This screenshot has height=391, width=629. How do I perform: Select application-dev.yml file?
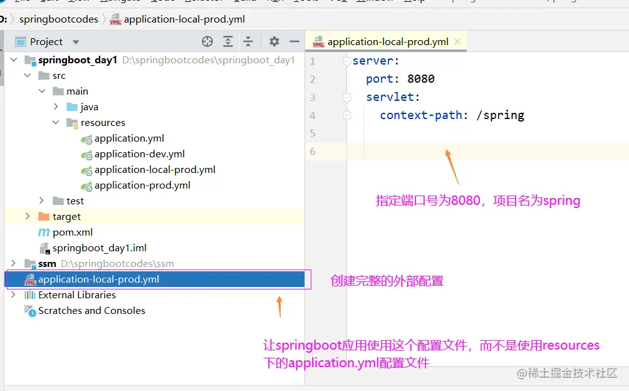140,154
